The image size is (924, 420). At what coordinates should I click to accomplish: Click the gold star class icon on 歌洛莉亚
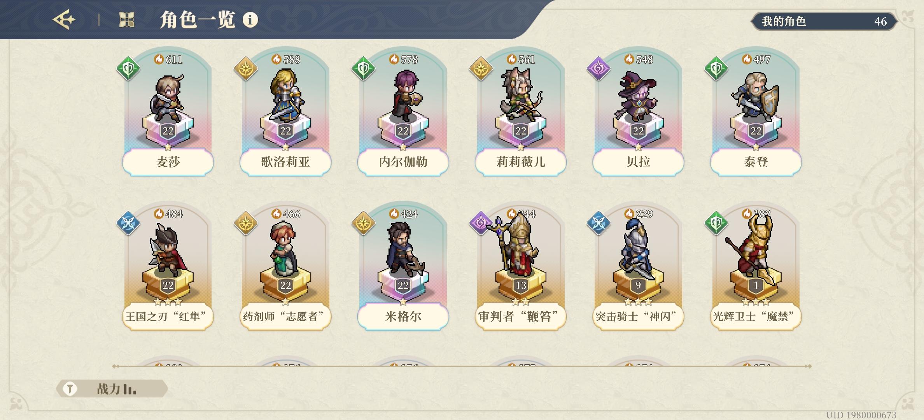(x=246, y=69)
